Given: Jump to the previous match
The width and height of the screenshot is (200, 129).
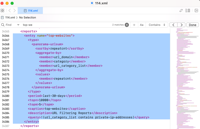Looking at the screenshot, I should [x=173, y=25].
